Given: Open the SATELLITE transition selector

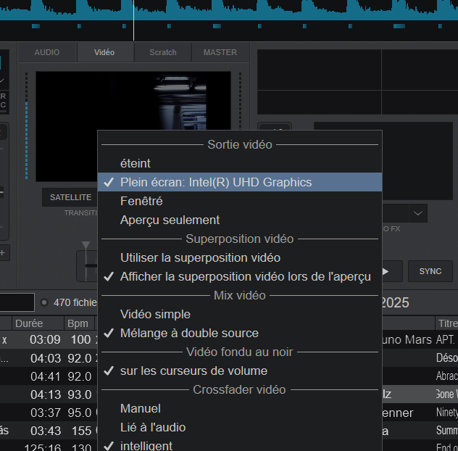Looking at the screenshot, I should [70, 197].
